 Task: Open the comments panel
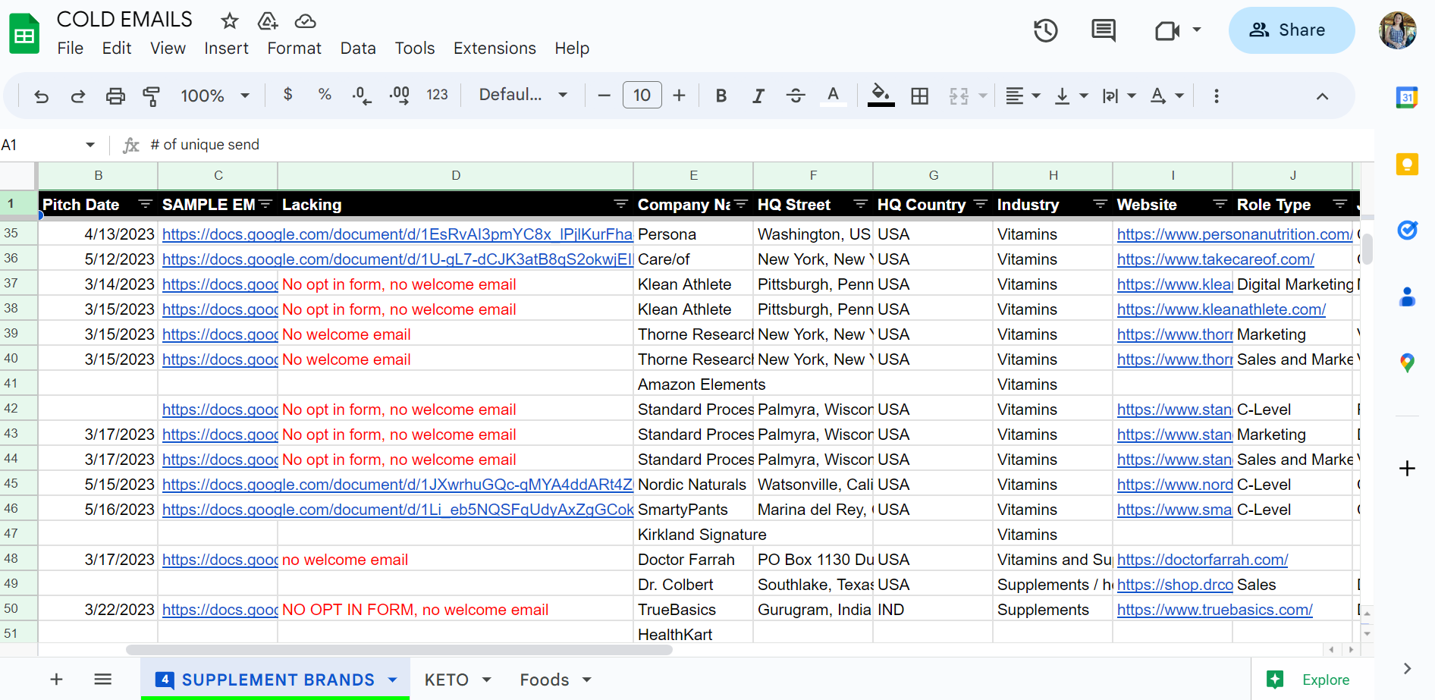click(x=1104, y=30)
